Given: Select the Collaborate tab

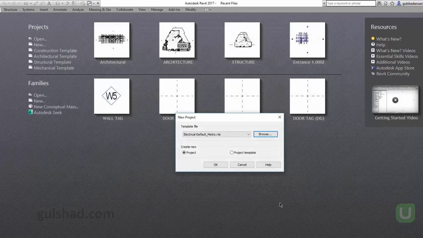Looking at the screenshot, I should [125, 10].
